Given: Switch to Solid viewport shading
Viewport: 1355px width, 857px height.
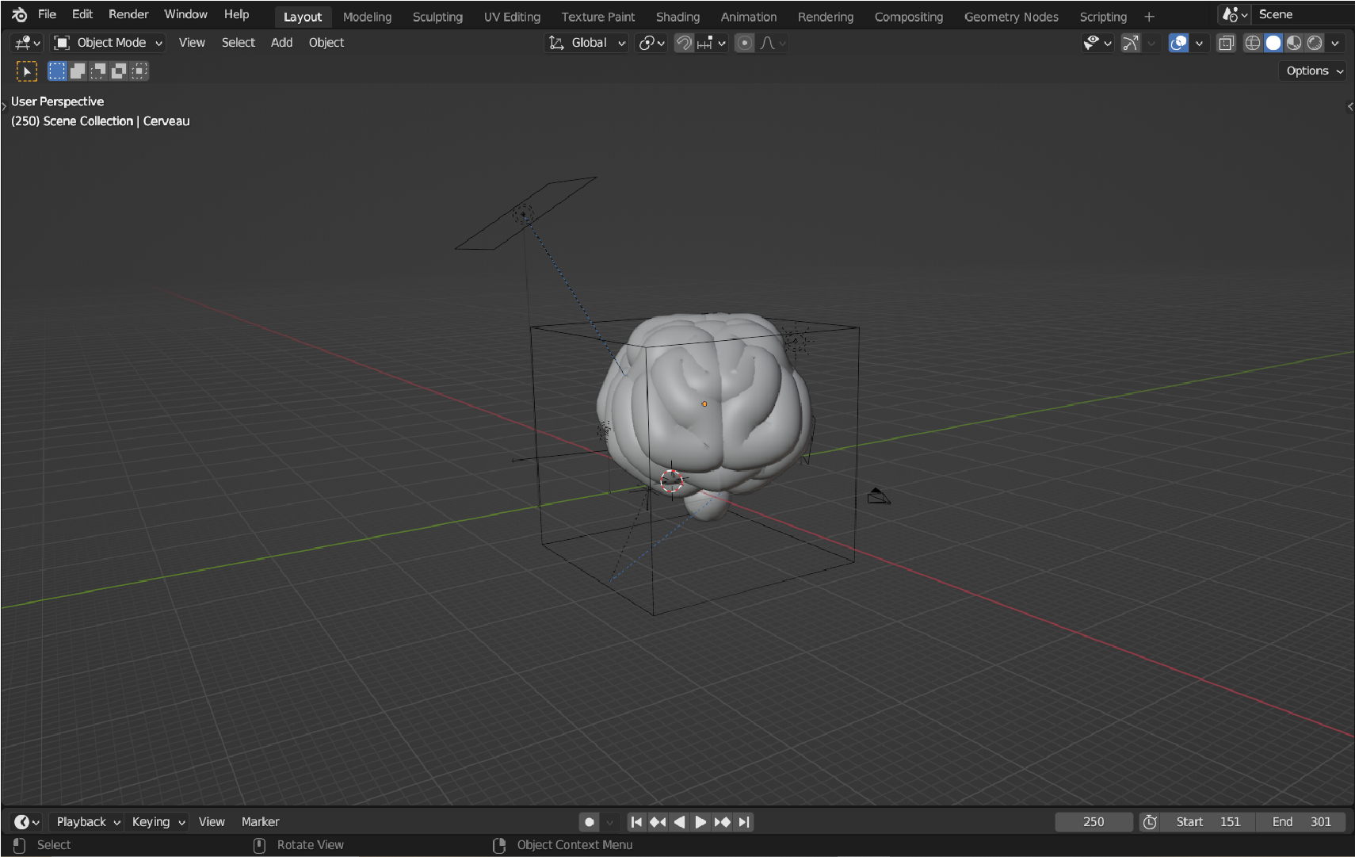Looking at the screenshot, I should [1273, 43].
